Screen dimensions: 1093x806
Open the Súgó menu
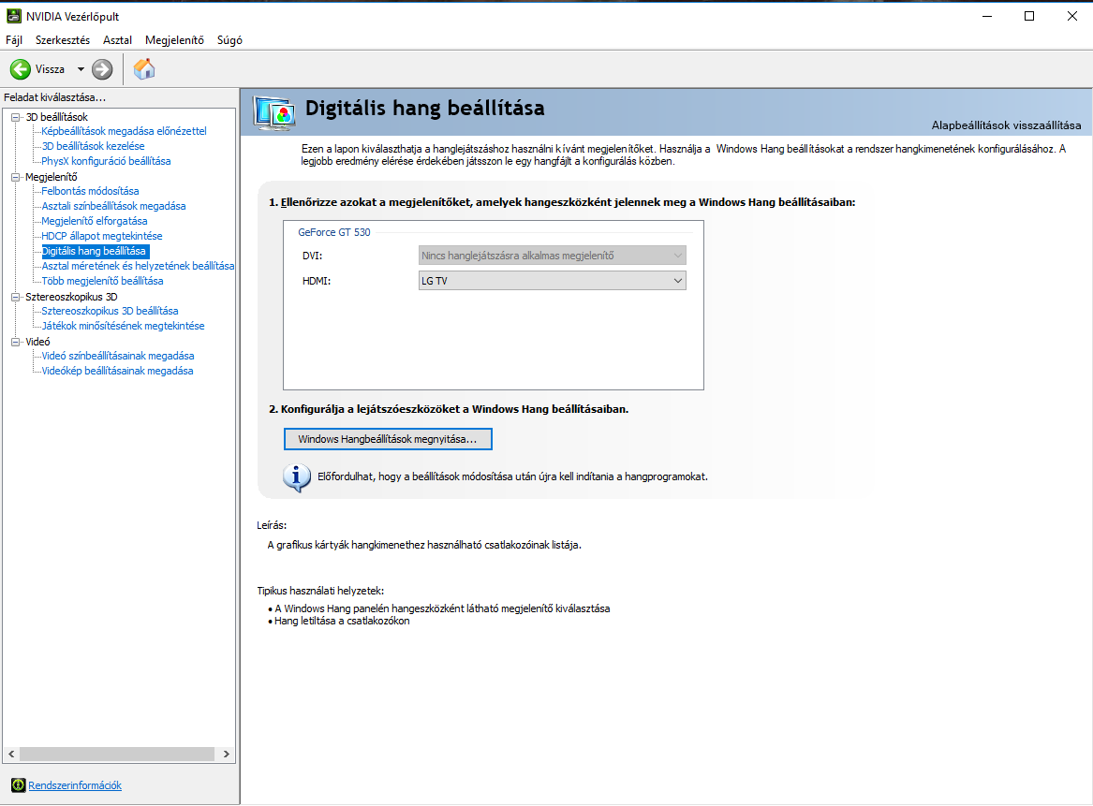tap(229, 40)
